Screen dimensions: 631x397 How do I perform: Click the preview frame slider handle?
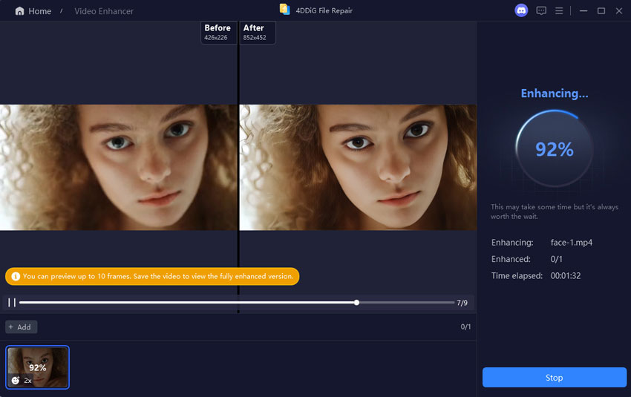pyautogui.click(x=357, y=303)
